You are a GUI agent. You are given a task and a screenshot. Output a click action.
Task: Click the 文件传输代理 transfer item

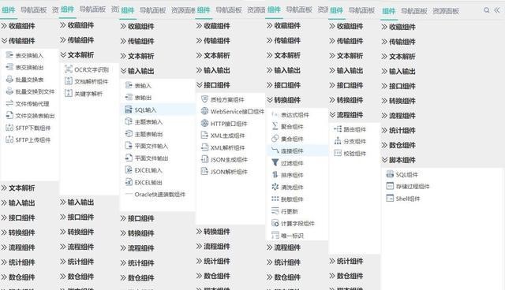[x=28, y=103]
